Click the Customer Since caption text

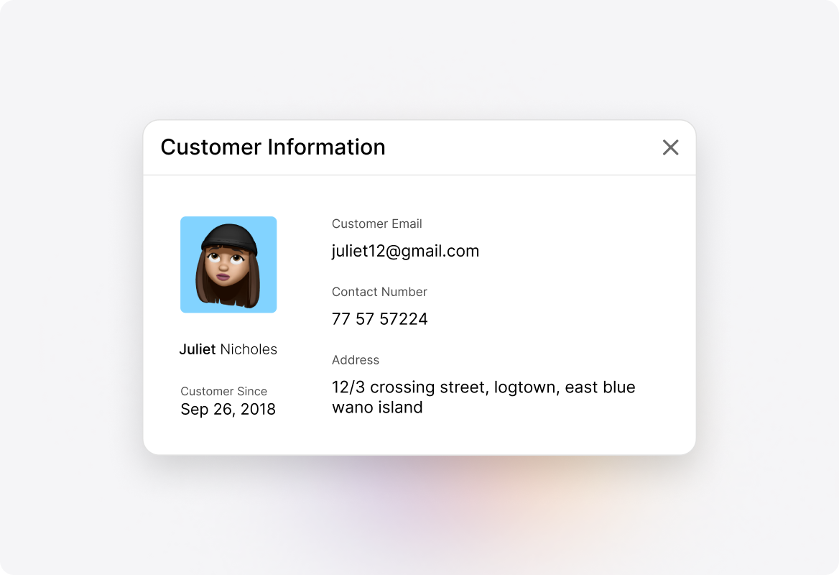[x=223, y=391]
